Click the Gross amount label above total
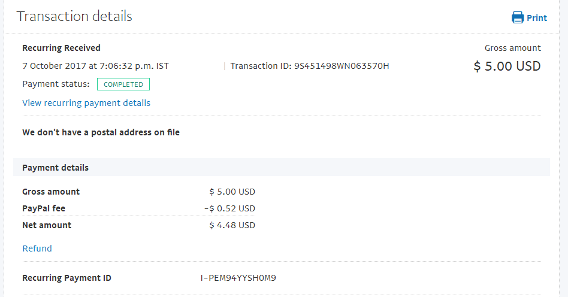This screenshot has height=297, width=568. [x=512, y=48]
